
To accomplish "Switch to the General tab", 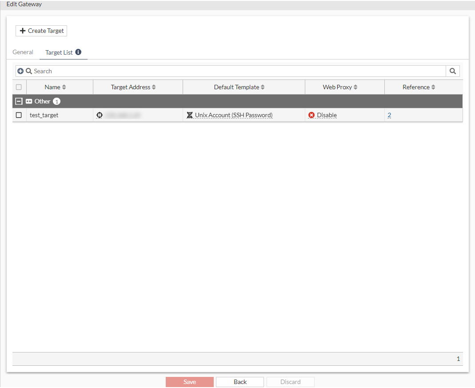I will pyautogui.click(x=23, y=52).
